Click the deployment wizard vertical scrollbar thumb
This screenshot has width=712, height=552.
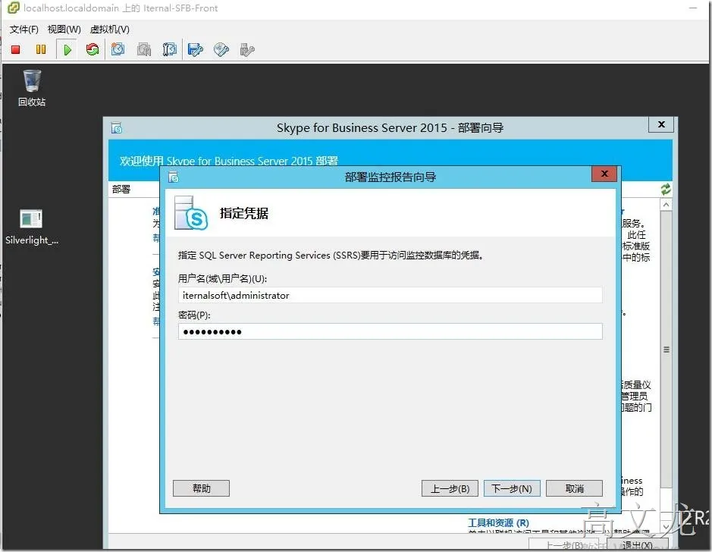point(666,350)
